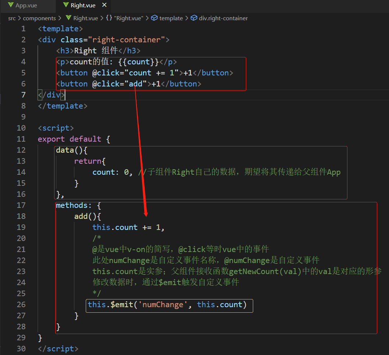Click the closing </div> tag
This screenshot has width=389, height=355.
(x=52, y=95)
